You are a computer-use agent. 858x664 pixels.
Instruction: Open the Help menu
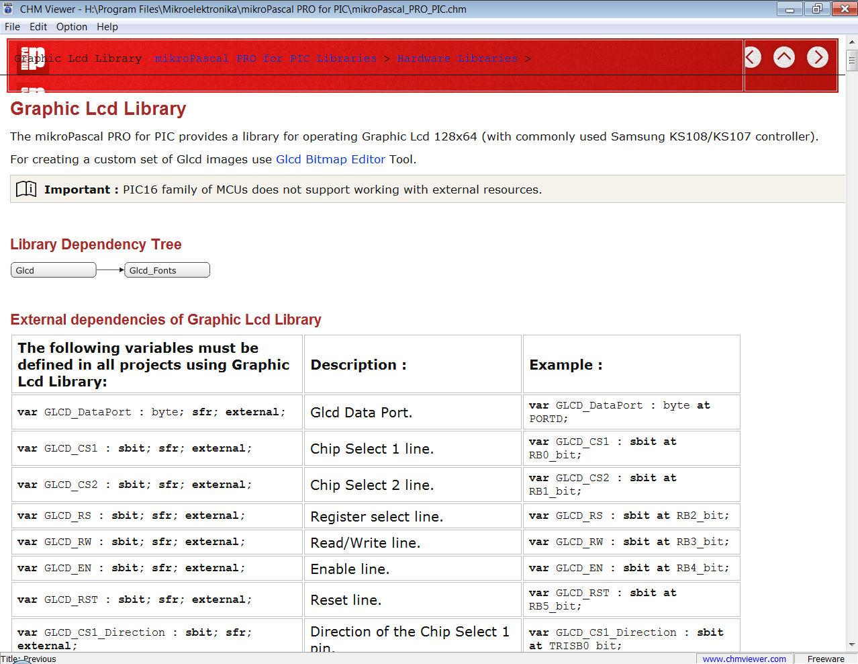[x=107, y=27]
